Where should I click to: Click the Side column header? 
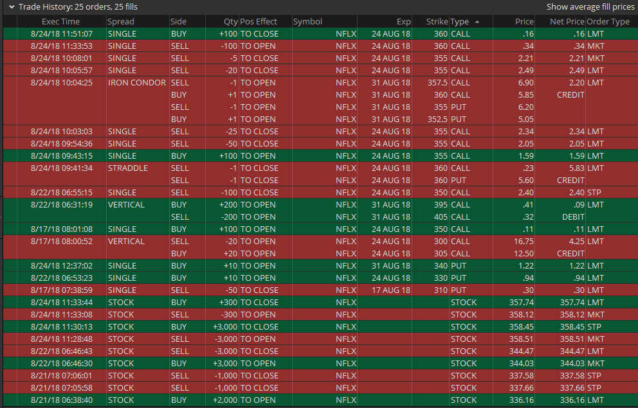pos(178,22)
